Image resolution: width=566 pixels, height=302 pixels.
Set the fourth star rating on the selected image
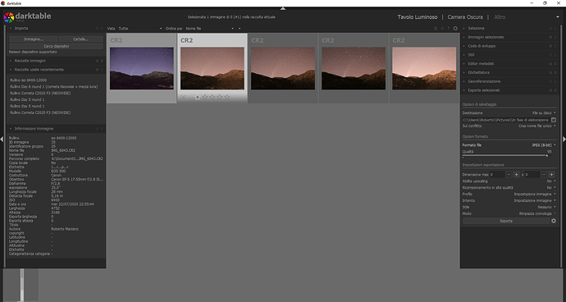click(x=220, y=97)
